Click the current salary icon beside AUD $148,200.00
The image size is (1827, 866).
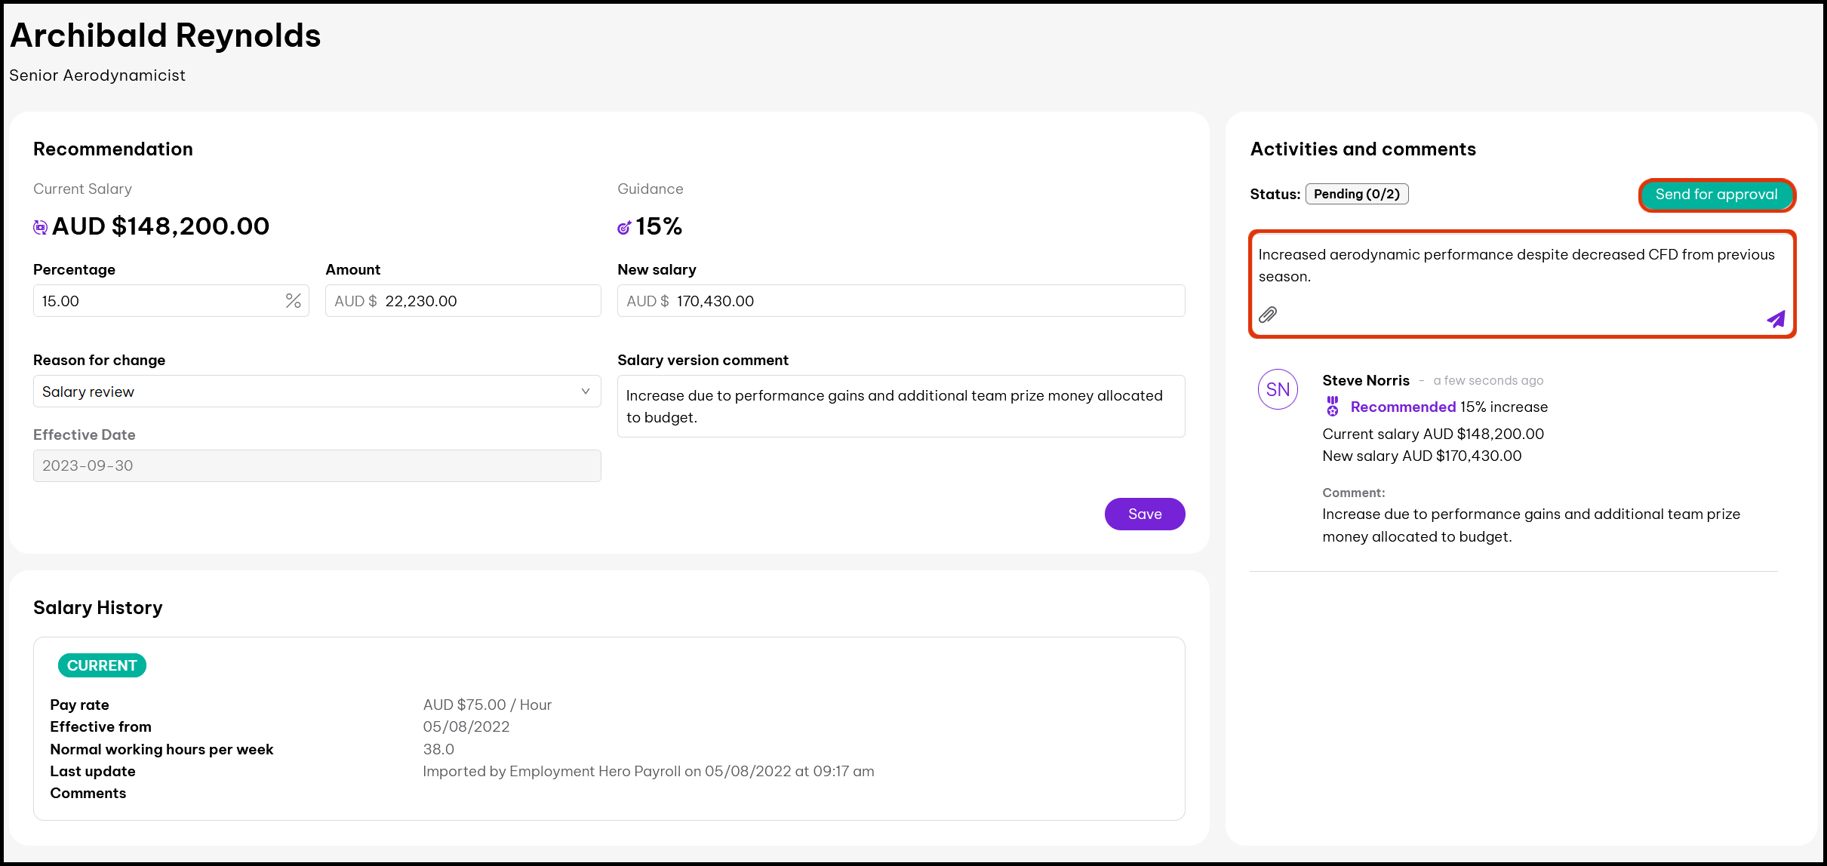click(x=41, y=227)
